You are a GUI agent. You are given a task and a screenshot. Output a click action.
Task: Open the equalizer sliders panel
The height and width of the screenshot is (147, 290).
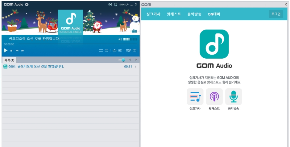tap(120, 50)
